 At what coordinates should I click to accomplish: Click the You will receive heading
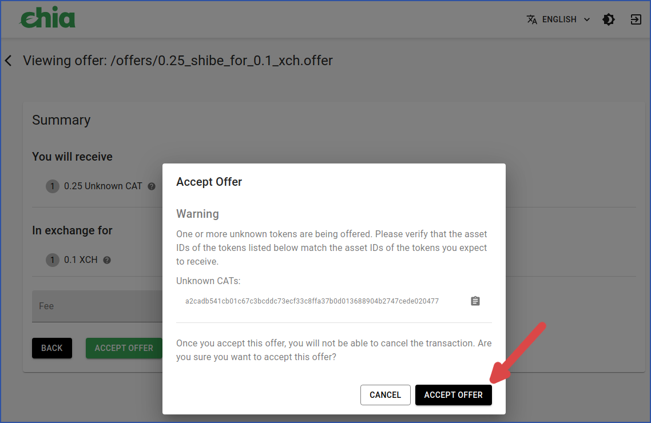(72, 157)
